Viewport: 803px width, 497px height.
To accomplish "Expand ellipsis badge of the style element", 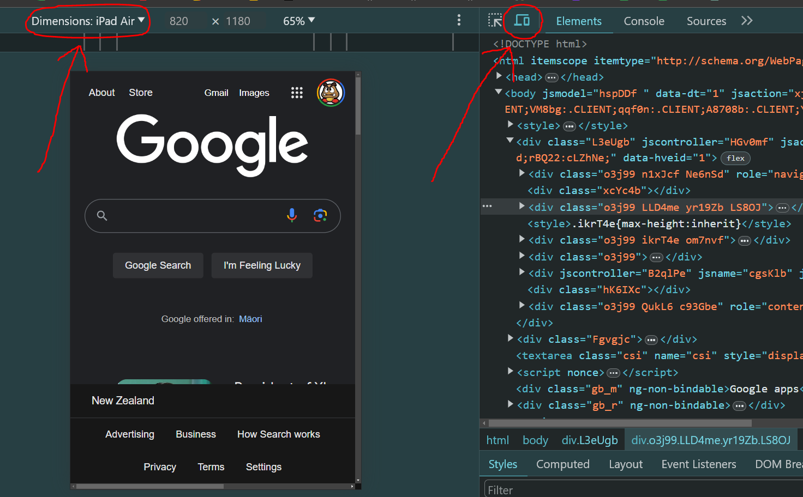I will (x=570, y=126).
